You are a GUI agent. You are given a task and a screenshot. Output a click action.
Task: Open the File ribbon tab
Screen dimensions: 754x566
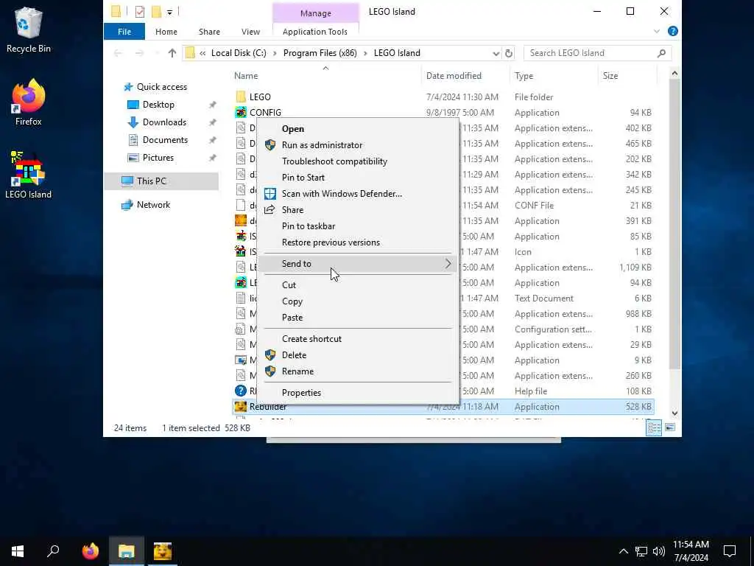(x=124, y=31)
